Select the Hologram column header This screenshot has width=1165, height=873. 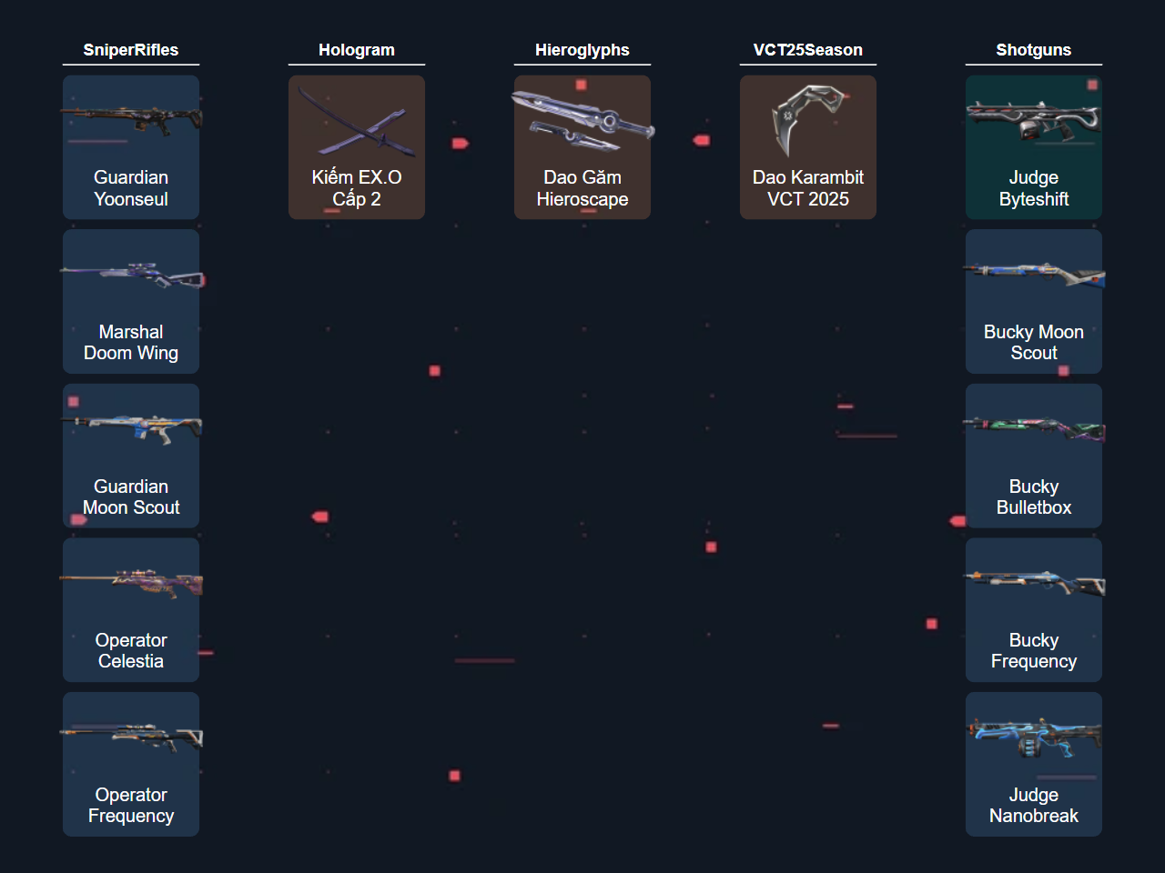click(357, 50)
